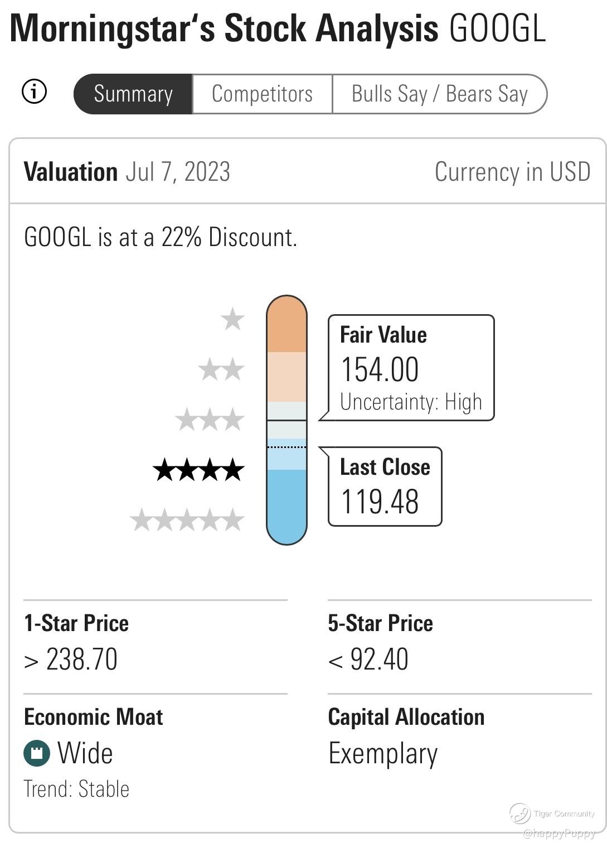607x847 pixels.
Task: Click the Last Close 119.48 callout
Action: [385, 487]
